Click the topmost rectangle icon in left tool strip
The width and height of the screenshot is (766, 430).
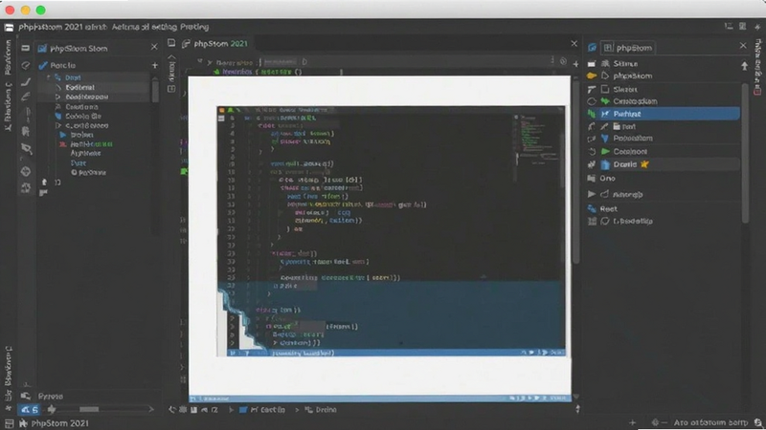pyautogui.click(x=26, y=49)
